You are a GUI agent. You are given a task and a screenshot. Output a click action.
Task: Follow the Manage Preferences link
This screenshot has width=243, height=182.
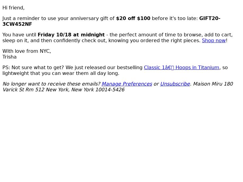(x=127, y=84)
